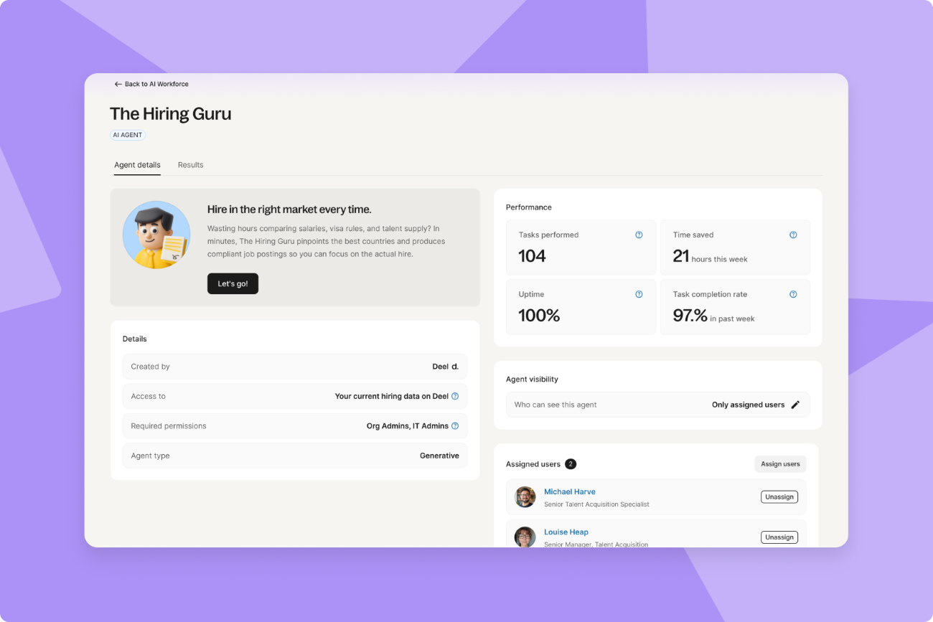Open Louise Heap's profile link
This screenshot has width=933, height=622.
pos(566,532)
